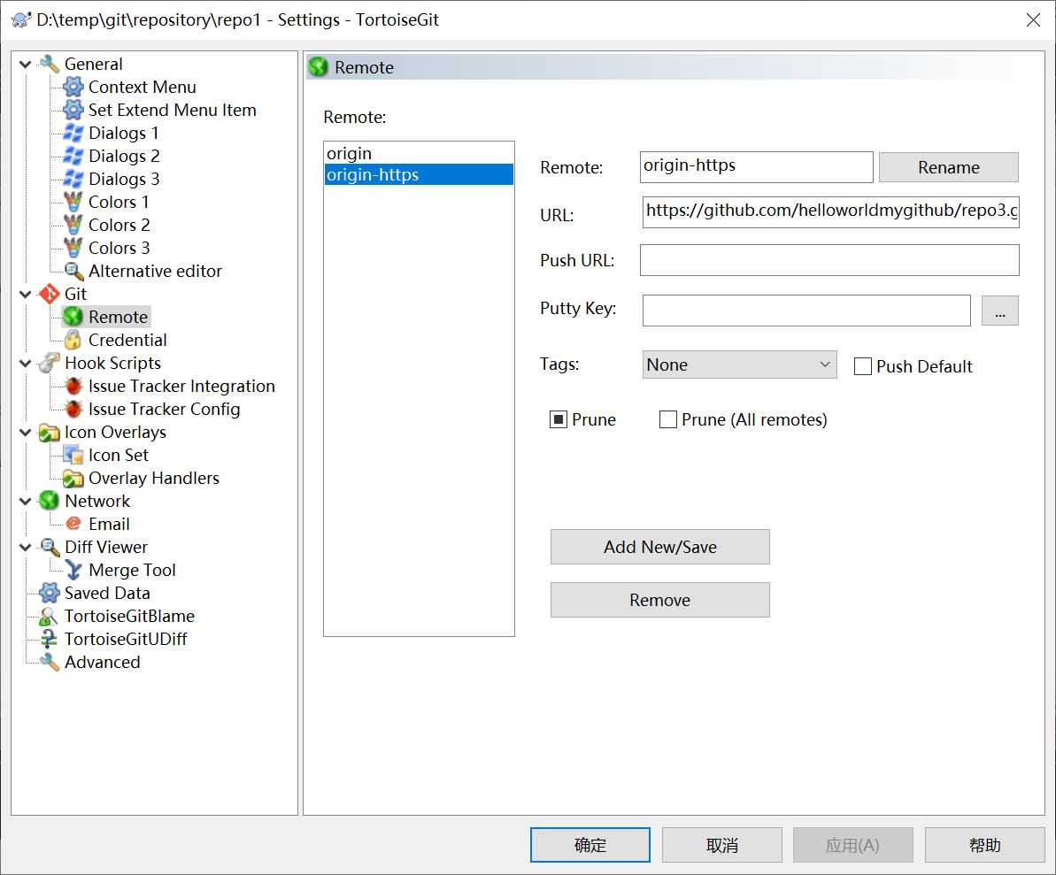This screenshot has height=875, width=1056.
Task: Open the Email settings page
Action: 109,524
